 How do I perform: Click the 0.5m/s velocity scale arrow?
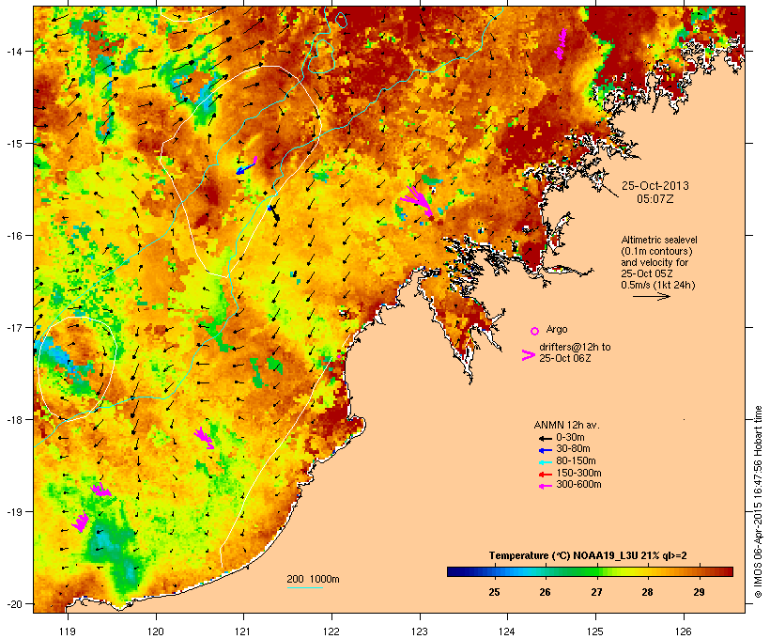click(651, 296)
